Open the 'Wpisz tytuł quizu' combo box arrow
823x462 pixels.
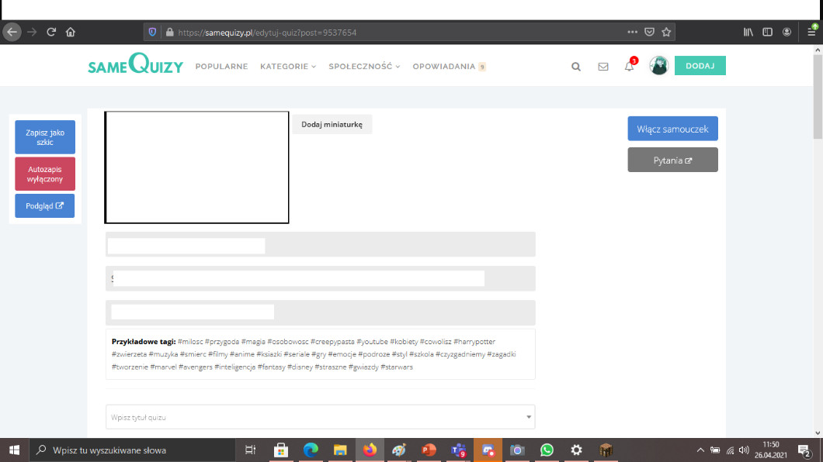click(x=530, y=417)
